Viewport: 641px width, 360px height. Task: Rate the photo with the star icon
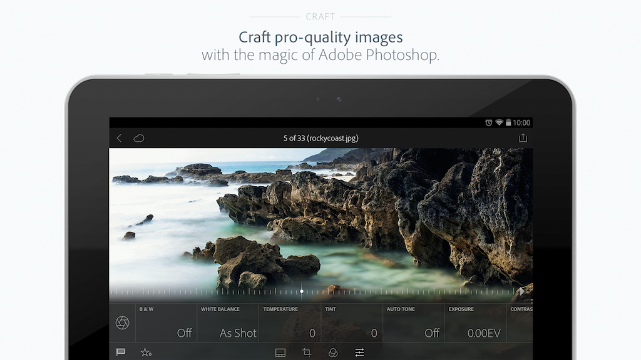coord(146,352)
